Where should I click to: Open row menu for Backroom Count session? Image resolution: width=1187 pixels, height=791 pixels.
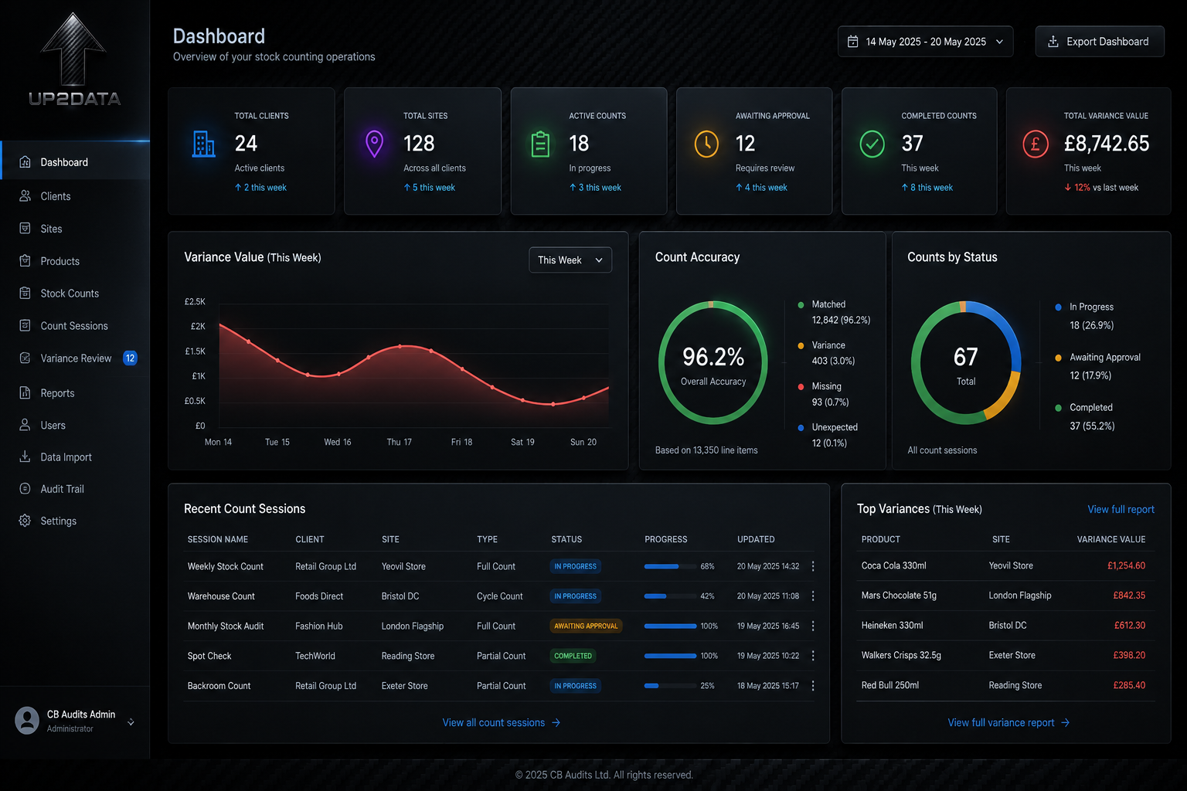[x=813, y=686]
